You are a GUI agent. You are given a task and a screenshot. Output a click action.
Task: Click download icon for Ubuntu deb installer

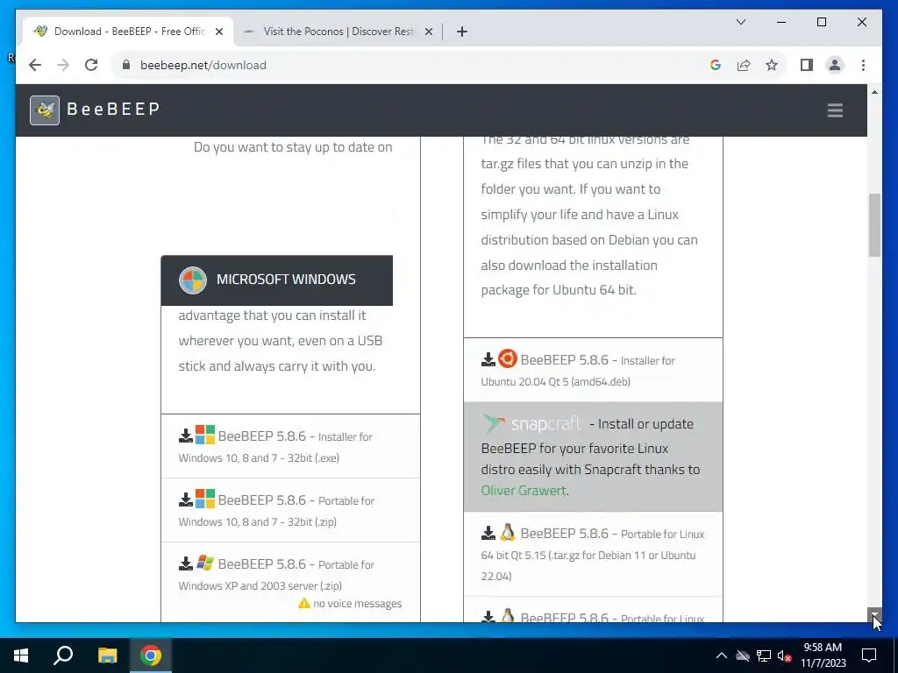click(x=488, y=359)
